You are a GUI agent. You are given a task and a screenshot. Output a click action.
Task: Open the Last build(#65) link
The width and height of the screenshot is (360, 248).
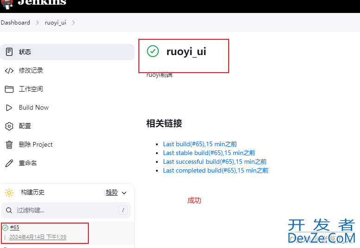(x=200, y=144)
